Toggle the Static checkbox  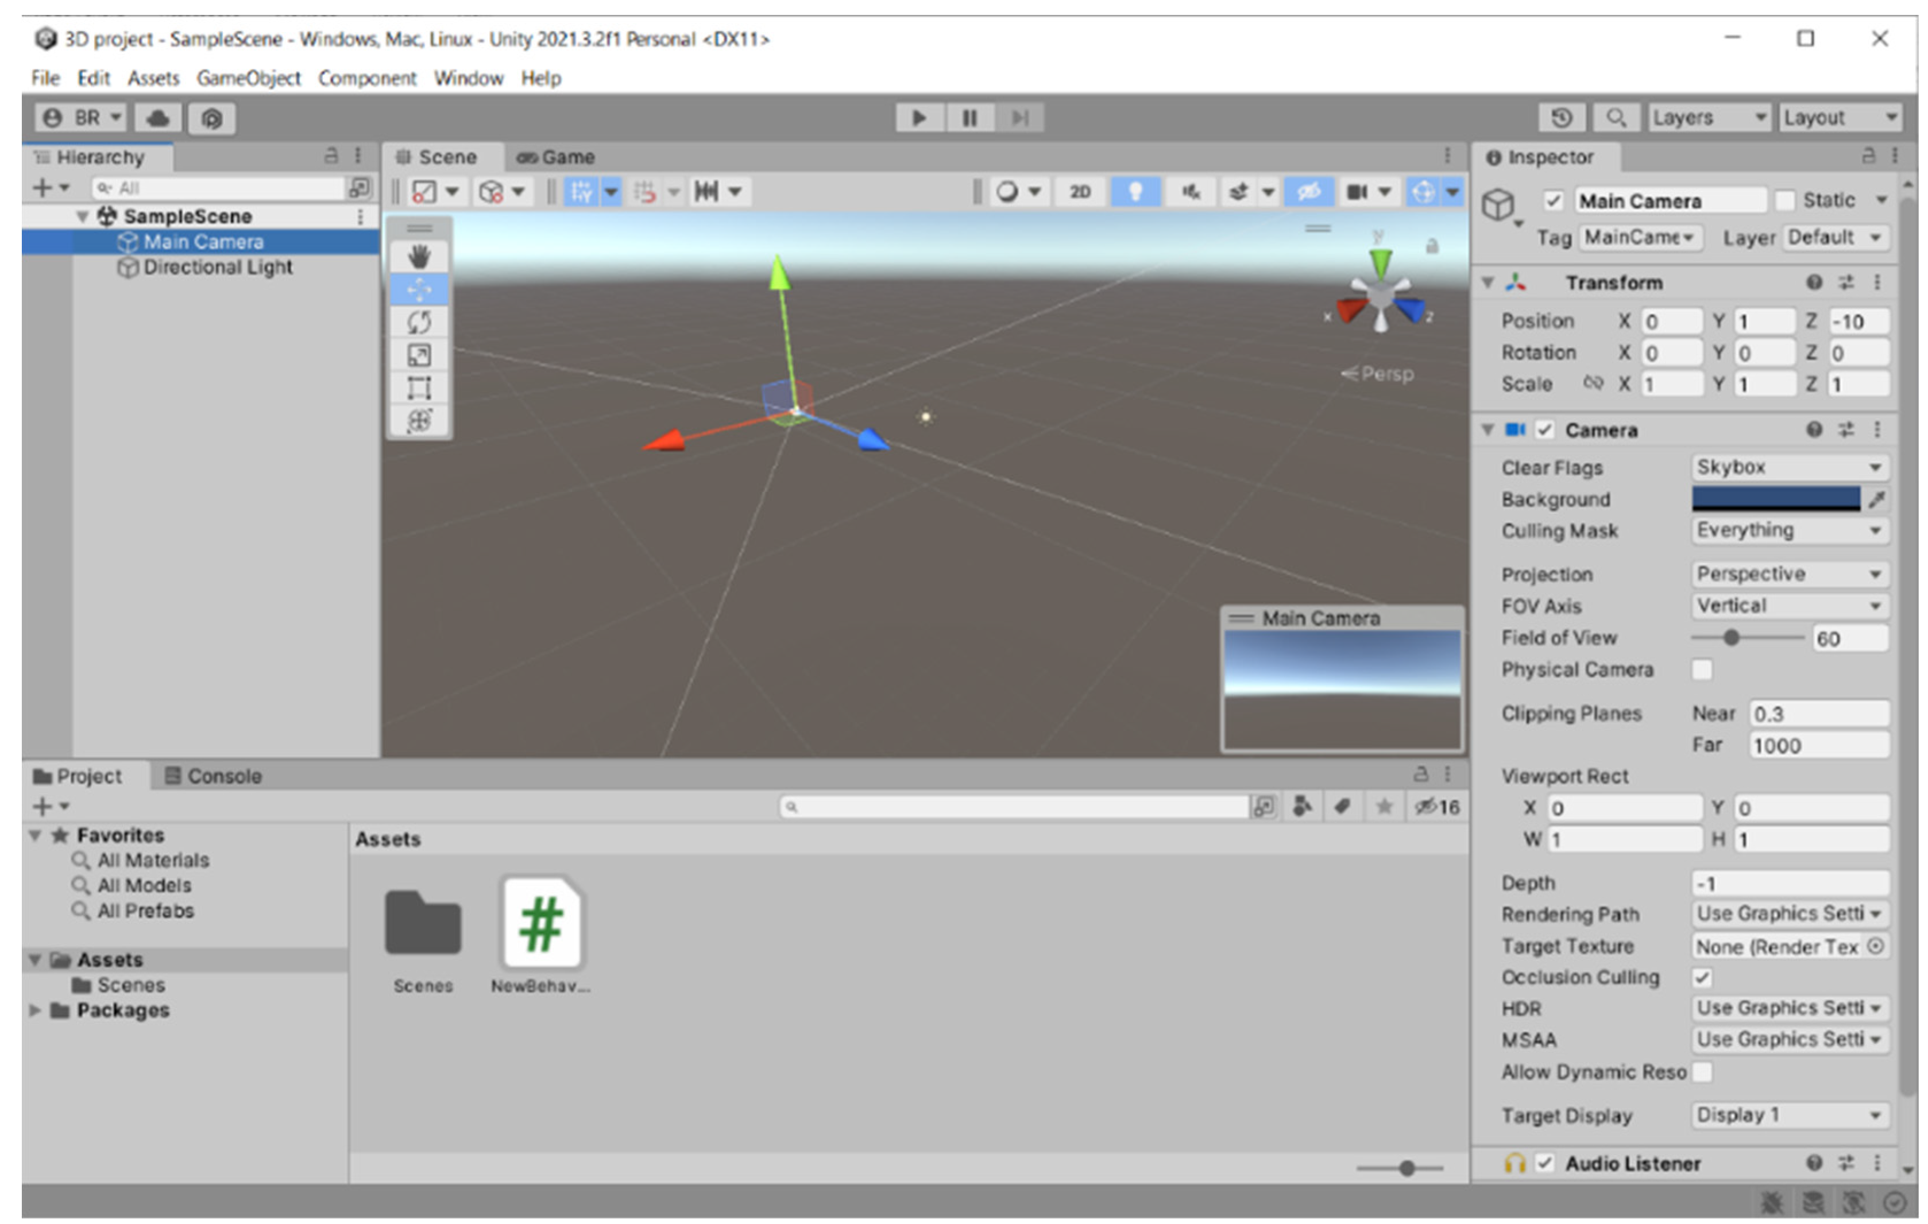1784,200
